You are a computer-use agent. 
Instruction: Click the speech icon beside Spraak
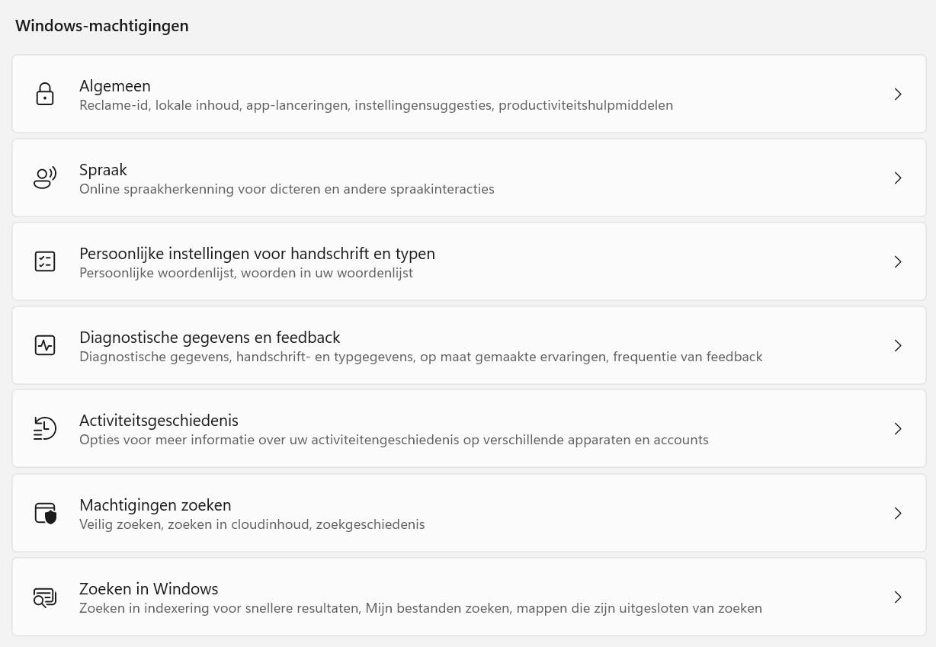45,178
